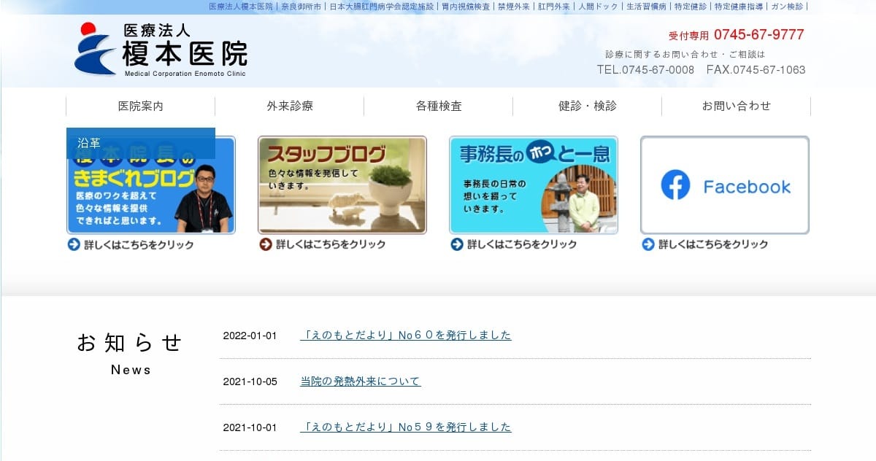The width and height of the screenshot is (876, 461).
Task: Open 当院の発熱外来について link
Action: (x=360, y=381)
